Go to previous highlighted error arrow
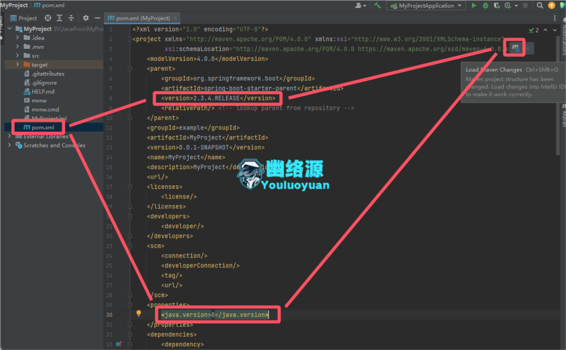Screen dimensions: 566x350 546,30
